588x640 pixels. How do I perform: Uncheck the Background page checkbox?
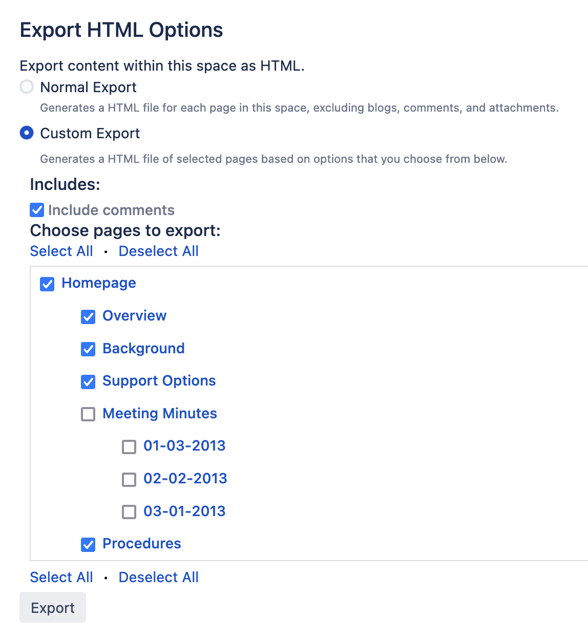(x=88, y=349)
